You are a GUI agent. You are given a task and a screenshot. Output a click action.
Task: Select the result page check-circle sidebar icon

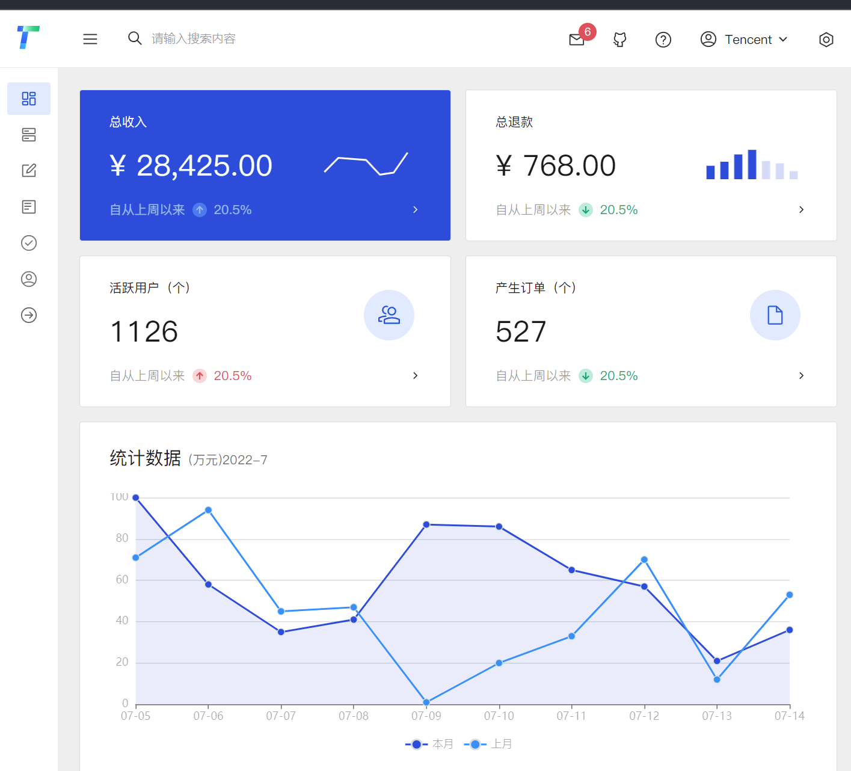29,243
